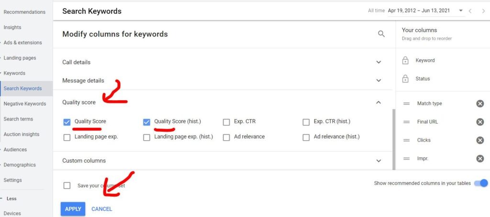Remove Clicks from your columns
Viewport: 490px width, 217px height.
point(480,140)
